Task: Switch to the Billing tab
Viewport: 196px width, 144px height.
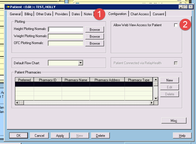Action: (29, 14)
